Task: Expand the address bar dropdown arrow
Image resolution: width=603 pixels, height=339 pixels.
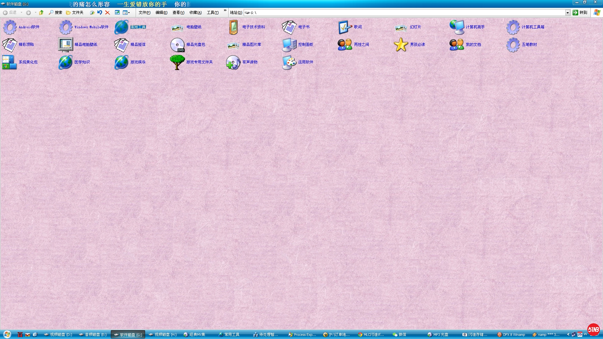Action: pos(568,13)
